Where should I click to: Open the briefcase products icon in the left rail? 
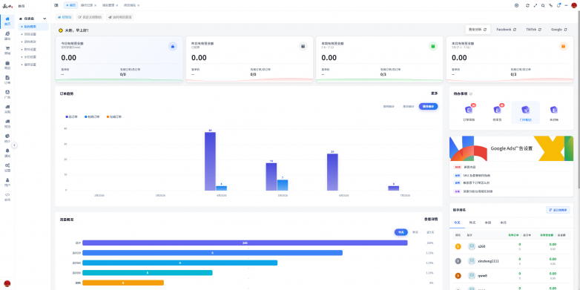tap(7, 63)
